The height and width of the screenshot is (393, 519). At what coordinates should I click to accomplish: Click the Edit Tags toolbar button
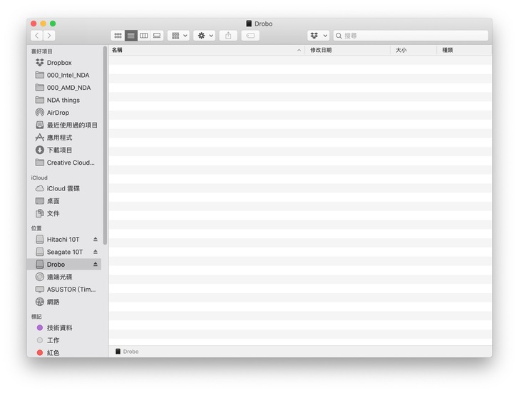point(250,36)
